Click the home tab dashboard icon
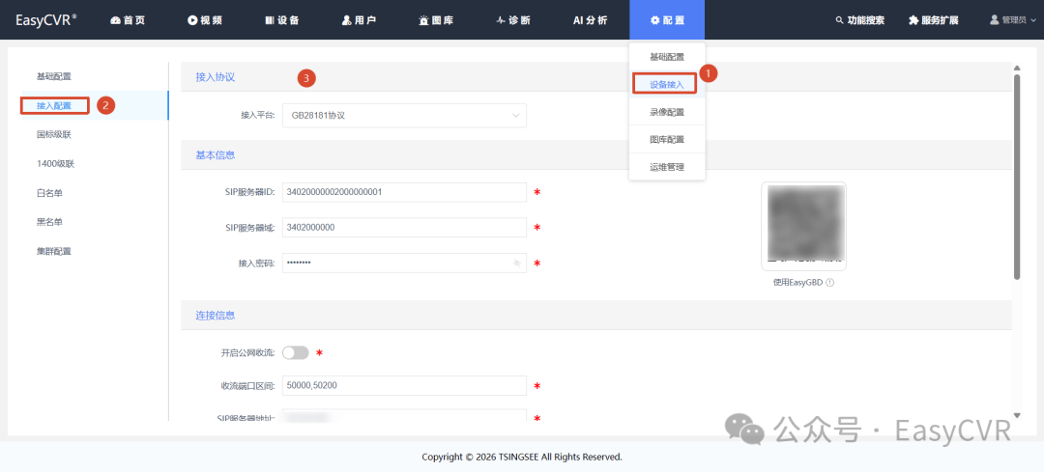The height and width of the screenshot is (472, 1044). point(115,20)
